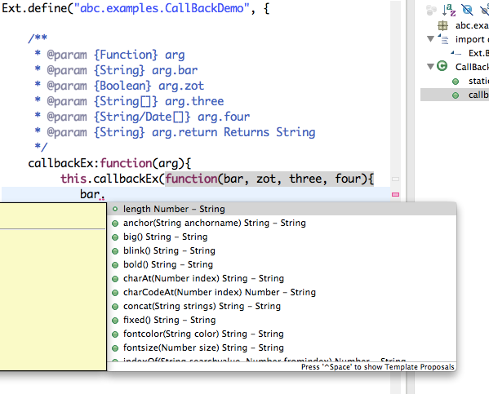
Task: Click 'this' keyword in callbackEx call line
Action: coord(73,179)
